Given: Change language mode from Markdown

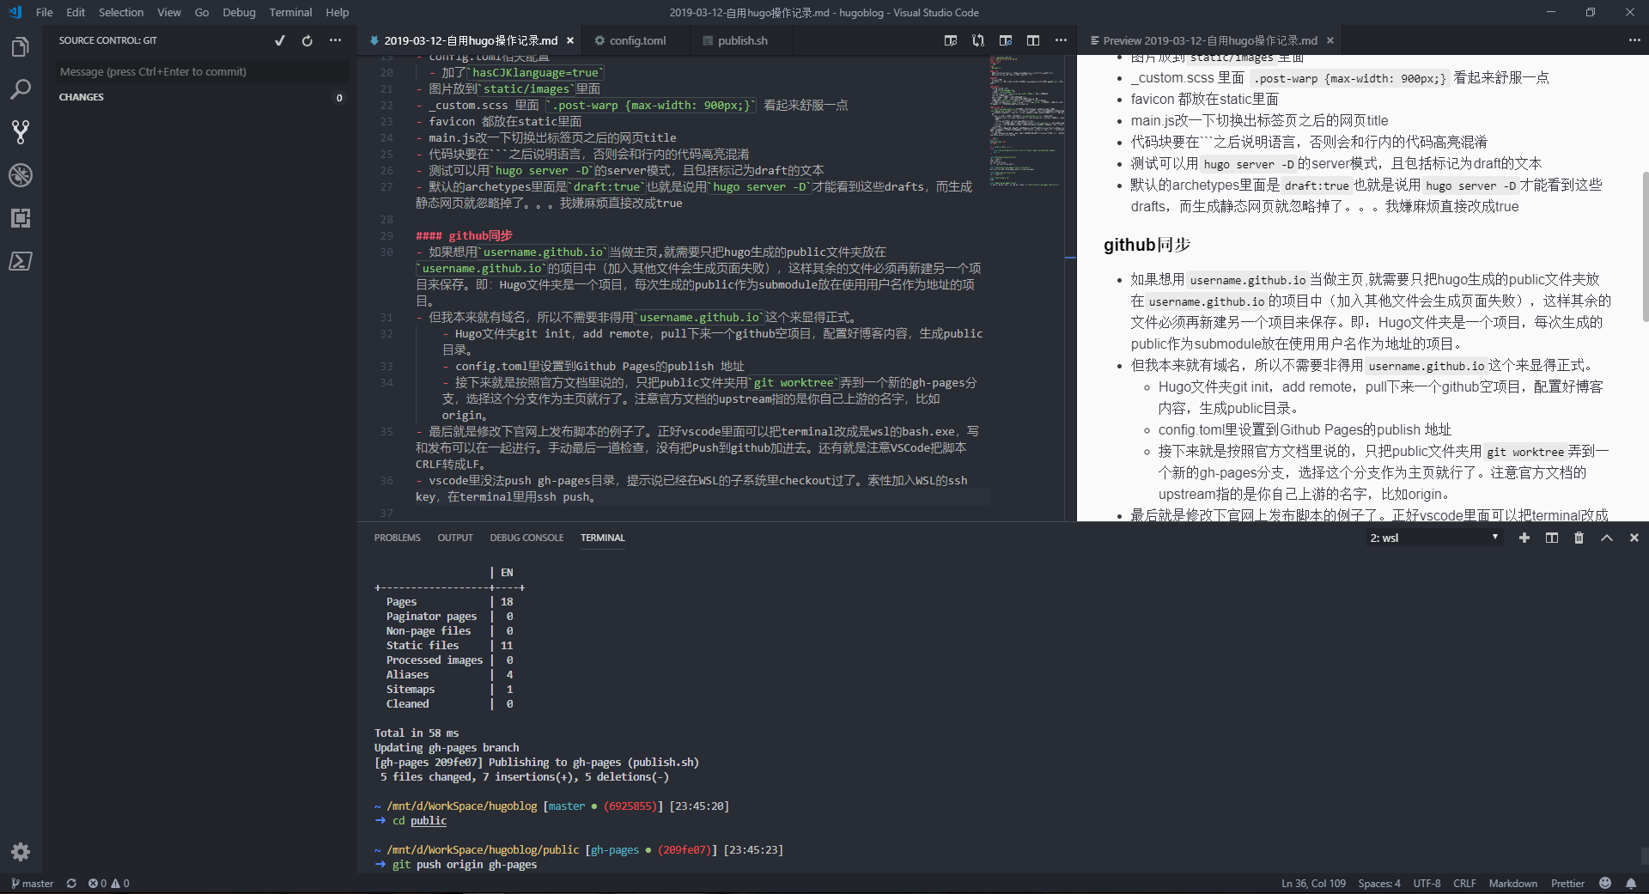Looking at the screenshot, I should pyautogui.click(x=1513, y=884).
